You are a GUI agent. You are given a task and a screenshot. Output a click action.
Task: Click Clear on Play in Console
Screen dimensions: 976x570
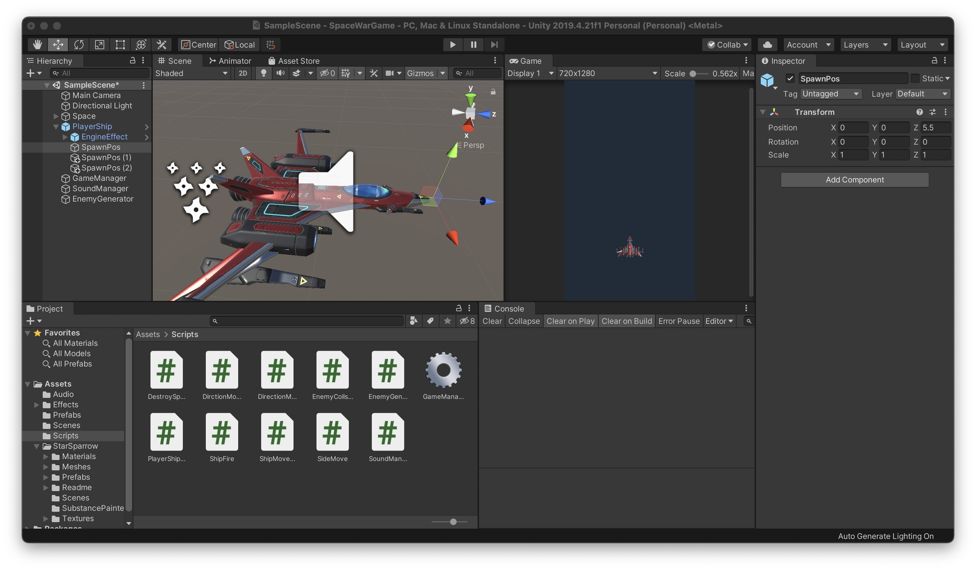[x=570, y=321]
